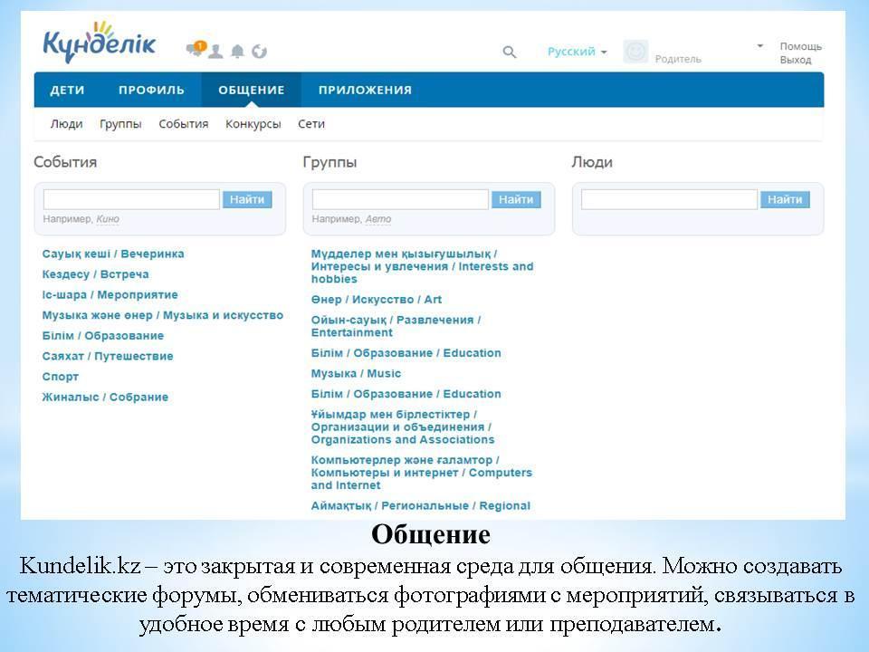The width and height of the screenshot is (869, 652).
Task: Open Өнер / Искусство / Art groups category
Action: coord(377,300)
